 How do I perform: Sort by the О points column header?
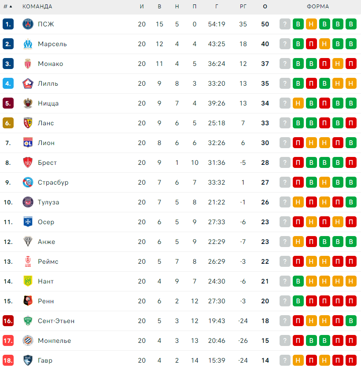pos(265,7)
